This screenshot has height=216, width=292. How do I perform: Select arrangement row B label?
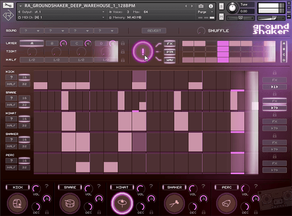[x=284, y=49]
